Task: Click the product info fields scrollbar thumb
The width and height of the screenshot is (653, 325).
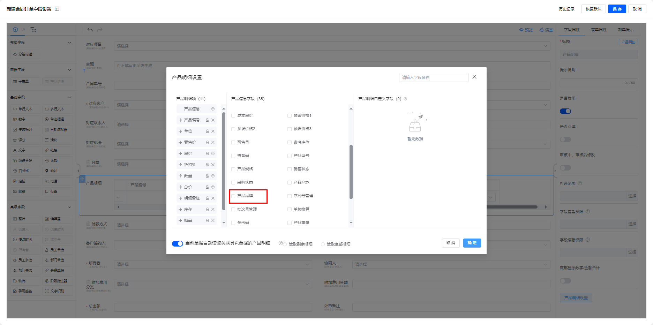Action: click(351, 172)
